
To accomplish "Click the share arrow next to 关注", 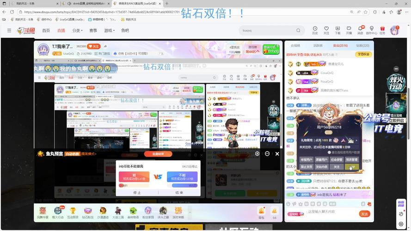I will click(105, 46).
